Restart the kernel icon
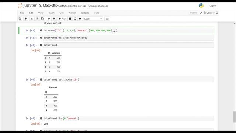Image resolution: width=236 pixels, height=133 pixels. pos(75,19)
